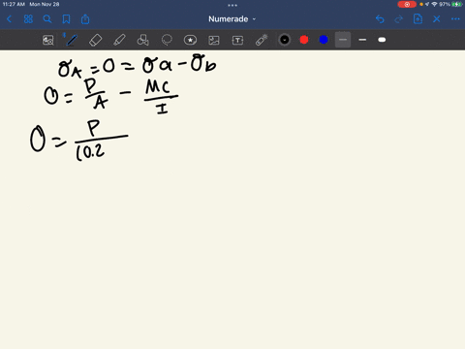465x349 pixels.
Task: Select the medium stroke width
Action: [362, 40]
